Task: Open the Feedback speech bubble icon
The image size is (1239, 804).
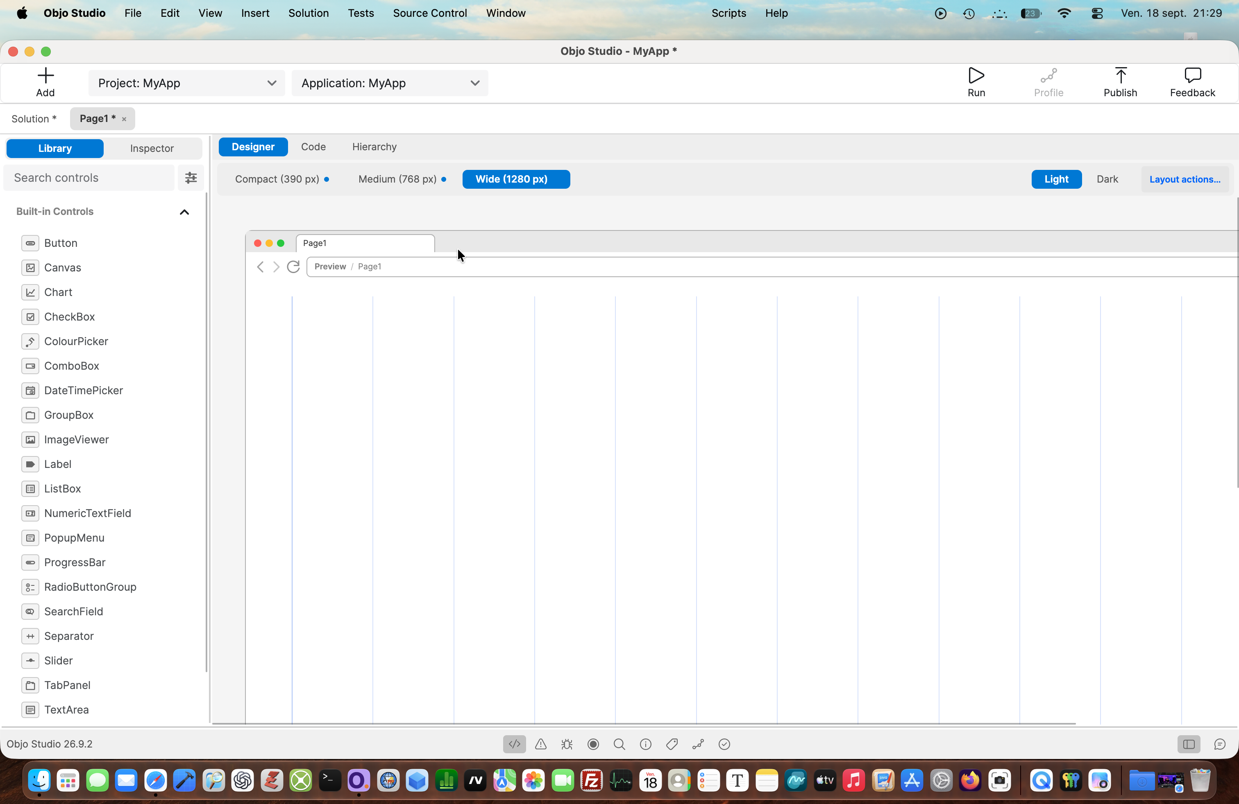Action: pos(1192,76)
